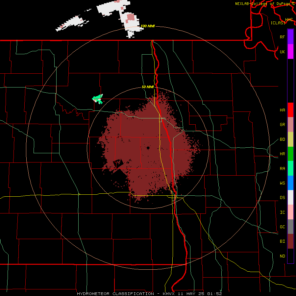Viewport: 296px width, 296px height.
Task: Click the GR legend label
Action: pyautogui.click(x=282, y=125)
